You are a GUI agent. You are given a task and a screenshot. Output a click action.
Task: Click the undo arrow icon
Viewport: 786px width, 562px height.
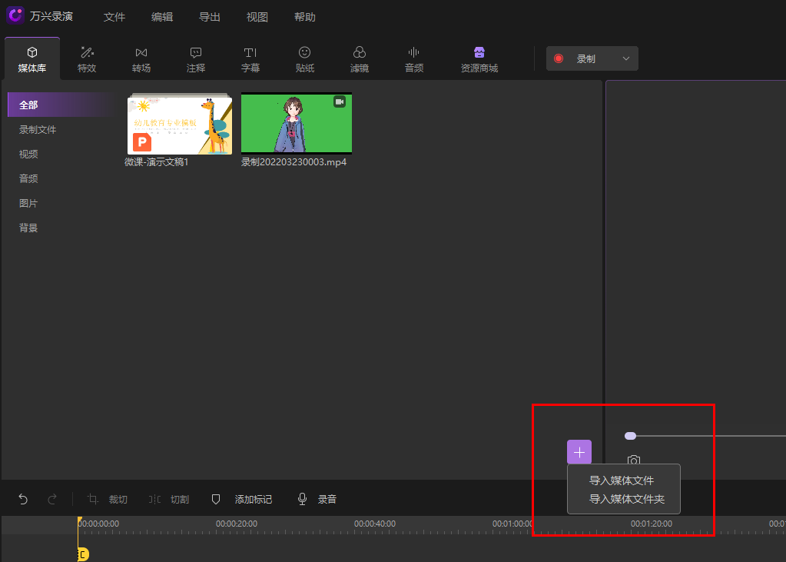pos(23,499)
